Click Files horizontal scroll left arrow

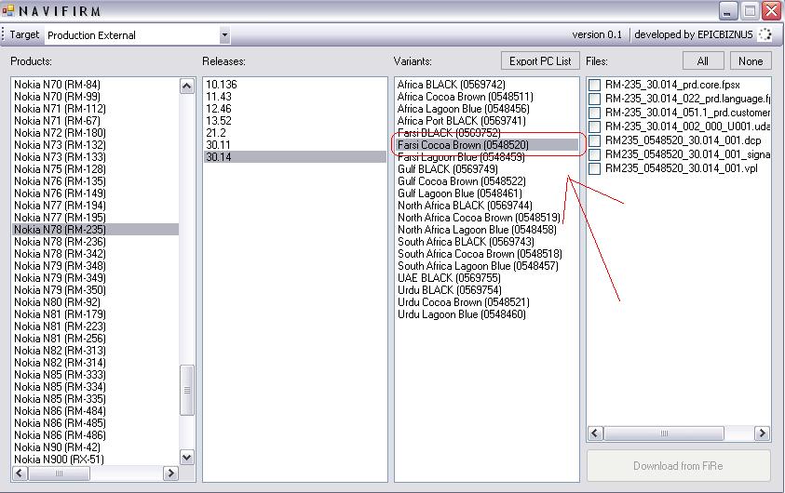coord(595,433)
